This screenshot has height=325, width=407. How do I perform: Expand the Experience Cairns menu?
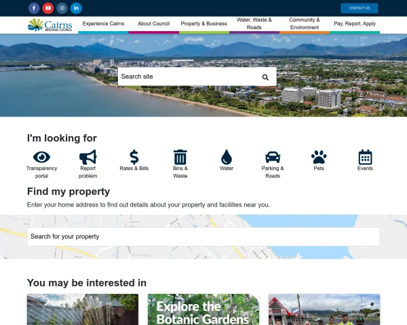[103, 24]
